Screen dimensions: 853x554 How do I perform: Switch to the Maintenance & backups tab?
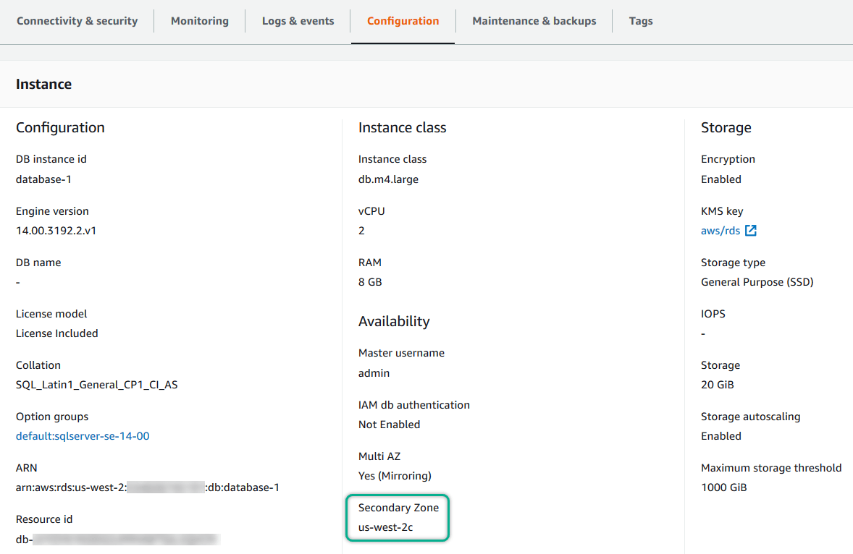coord(534,21)
